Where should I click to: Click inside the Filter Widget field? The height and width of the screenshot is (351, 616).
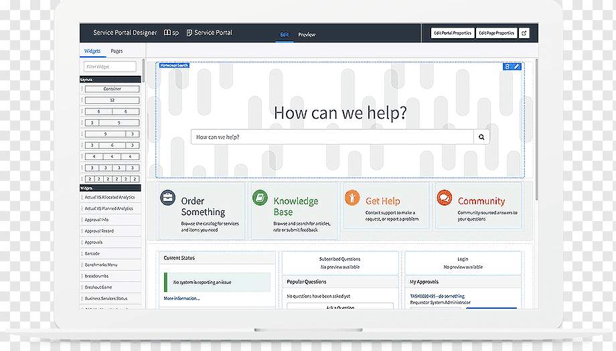coord(110,66)
